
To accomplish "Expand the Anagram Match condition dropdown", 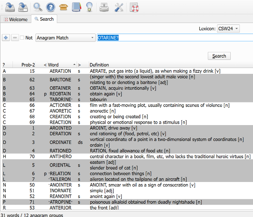I will click(x=66, y=38).
